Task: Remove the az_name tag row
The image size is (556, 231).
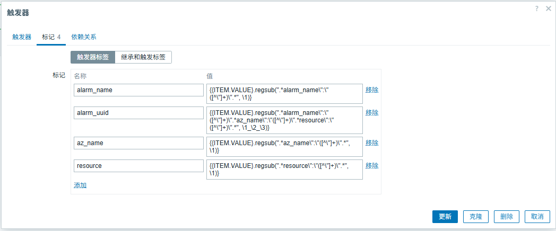Action: click(x=372, y=143)
